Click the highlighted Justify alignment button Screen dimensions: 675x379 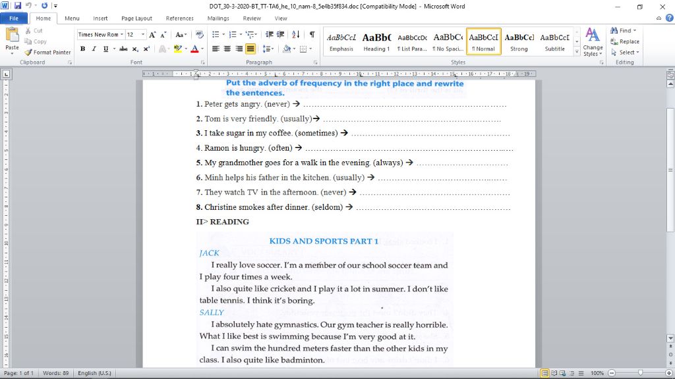[x=250, y=49]
